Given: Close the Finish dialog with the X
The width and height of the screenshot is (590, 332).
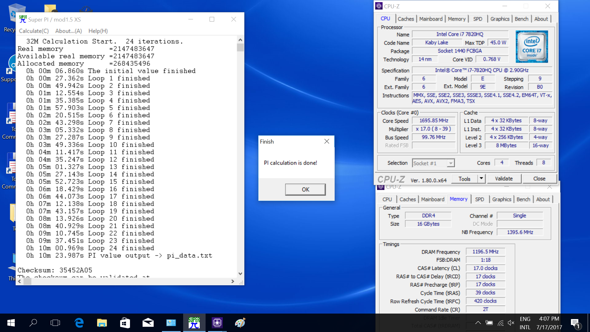Looking at the screenshot, I should [x=327, y=141].
